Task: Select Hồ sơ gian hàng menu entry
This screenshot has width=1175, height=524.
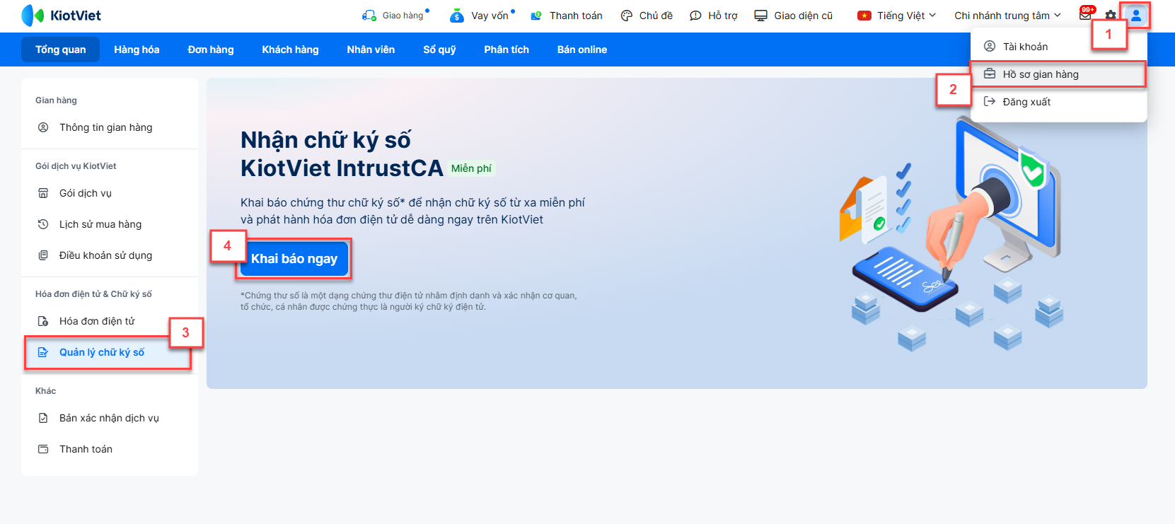Action: pyautogui.click(x=1059, y=74)
